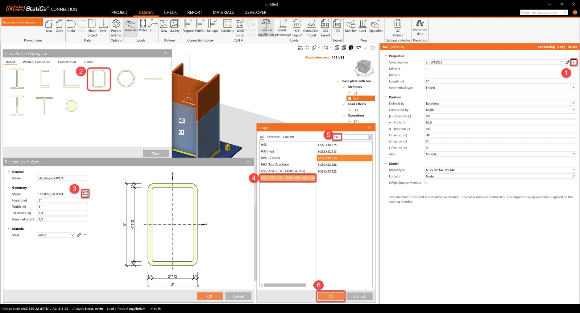
Task: Click Loads - percentage icon
Action: (x=283, y=28)
